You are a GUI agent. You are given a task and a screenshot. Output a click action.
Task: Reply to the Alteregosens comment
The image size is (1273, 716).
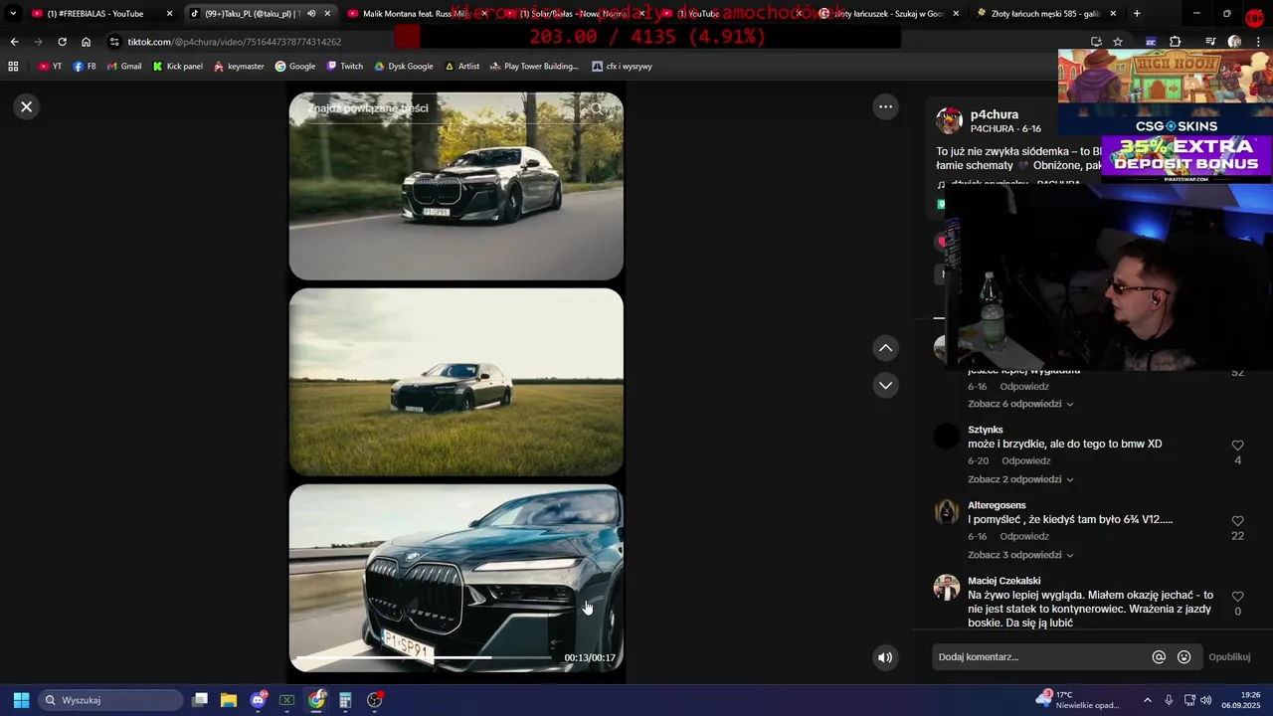pos(1024,537)
